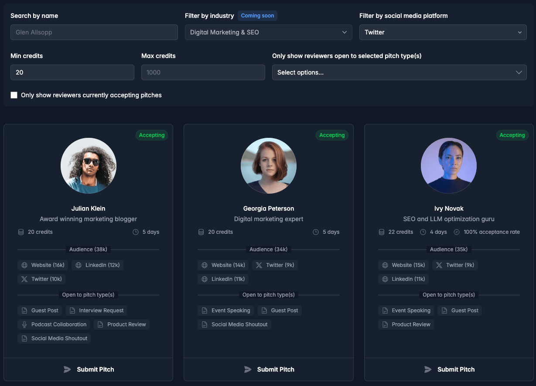Screen dimensions: 536x386
Task: Click the microphone icon beside Podcast Collaboration
Action: pos(24,325)
